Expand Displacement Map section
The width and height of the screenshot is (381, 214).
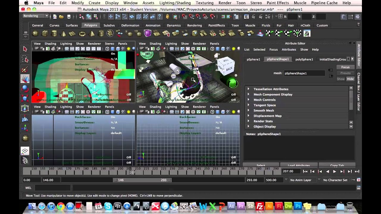(248, 116)
